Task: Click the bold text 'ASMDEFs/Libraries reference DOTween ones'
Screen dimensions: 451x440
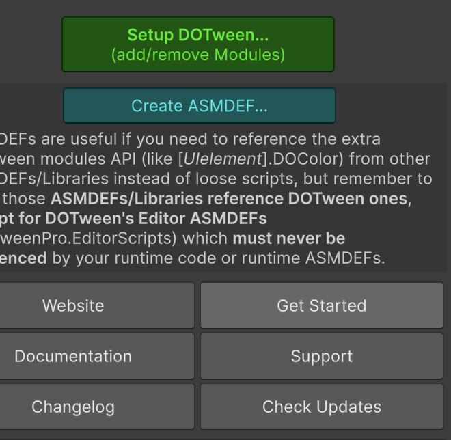Action: point(229,198)
